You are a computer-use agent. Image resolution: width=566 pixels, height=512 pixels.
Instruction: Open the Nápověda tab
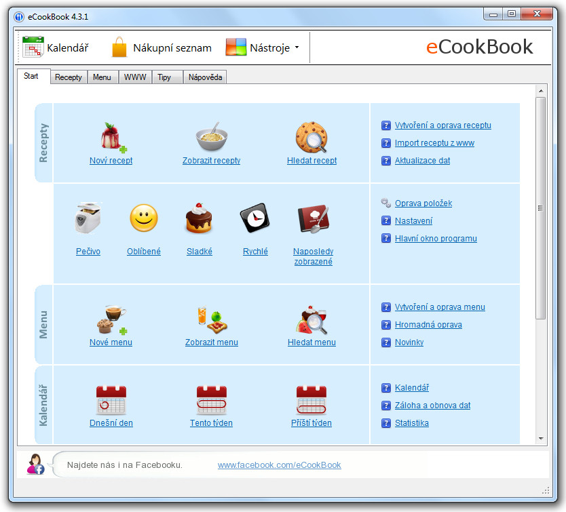205,77
